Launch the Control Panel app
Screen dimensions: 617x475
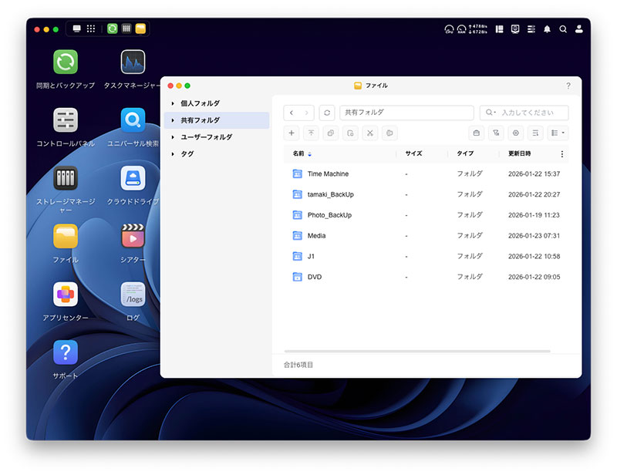[x=66, y=120]
